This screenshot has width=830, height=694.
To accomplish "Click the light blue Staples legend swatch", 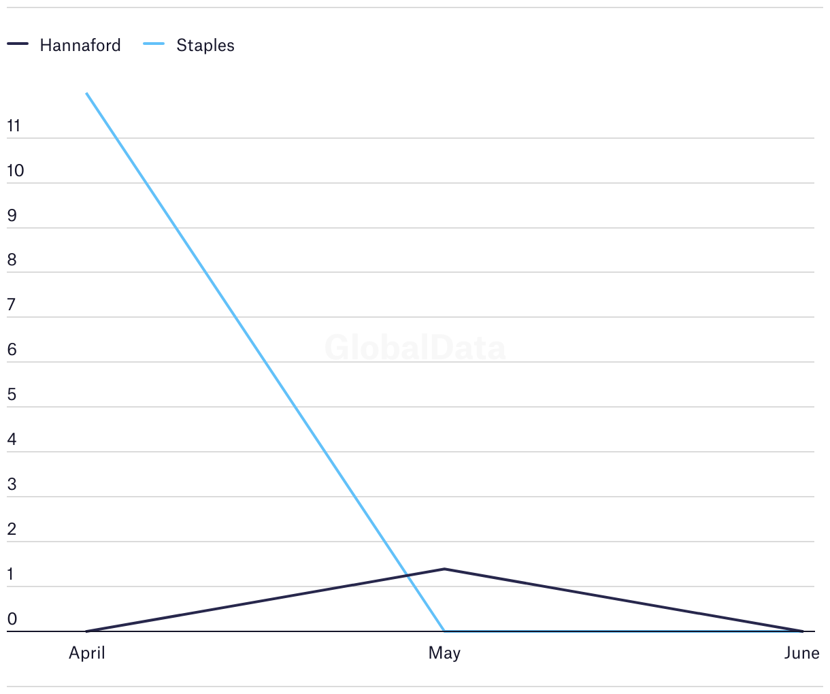I will (x=154, y=44).
